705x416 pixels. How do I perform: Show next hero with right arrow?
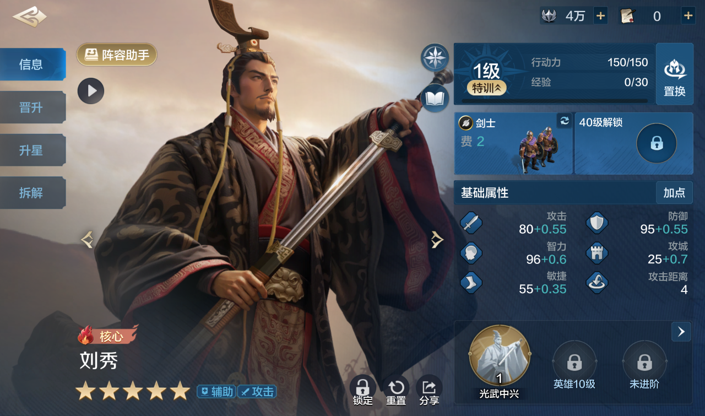click(437, 240)
